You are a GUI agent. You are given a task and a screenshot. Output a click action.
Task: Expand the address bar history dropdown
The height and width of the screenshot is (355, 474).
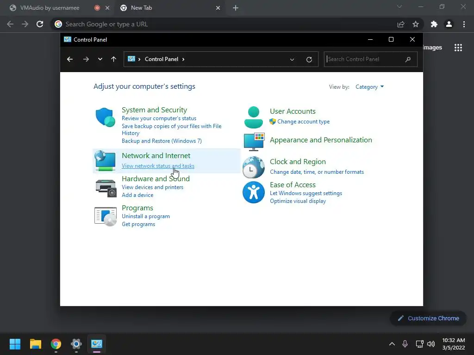tap(292, 60)
